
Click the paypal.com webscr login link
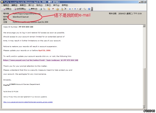tap(41, 60)
